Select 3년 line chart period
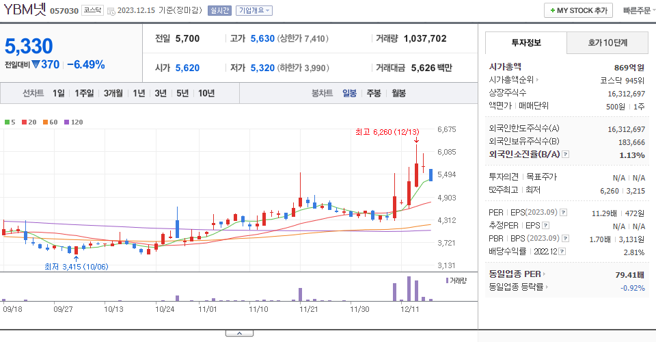Image resolution: width=656 pixels, height=342 pixels. click(161, 93)
